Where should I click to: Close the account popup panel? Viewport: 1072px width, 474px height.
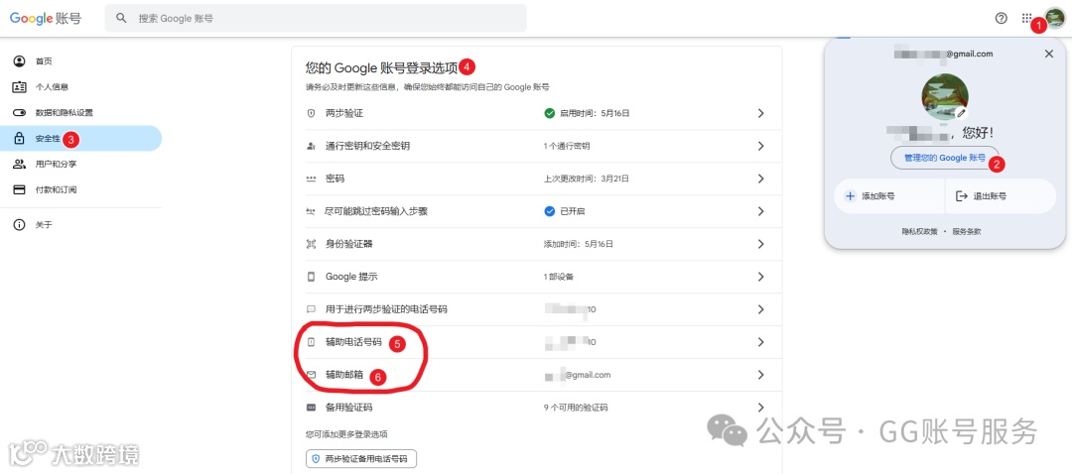pyautogui.click(x=1049, y=54)
